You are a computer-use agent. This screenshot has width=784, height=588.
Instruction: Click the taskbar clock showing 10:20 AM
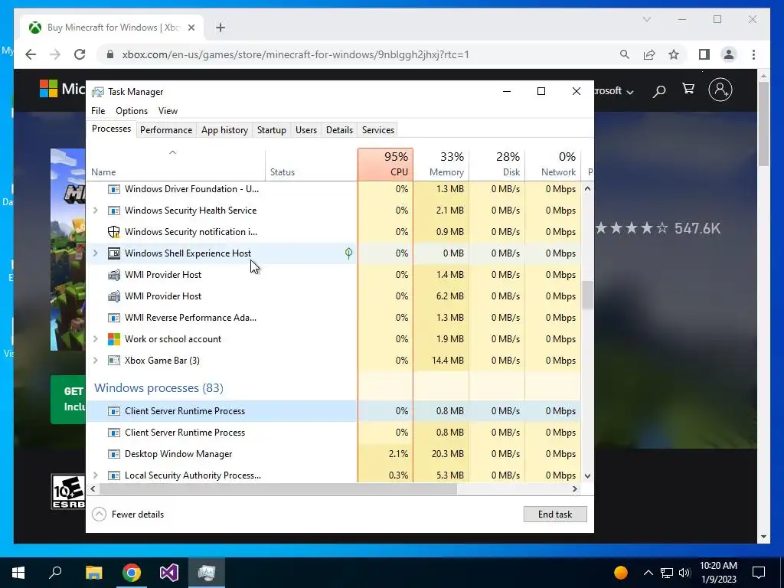pyautogui.click(x=718, y=573)
